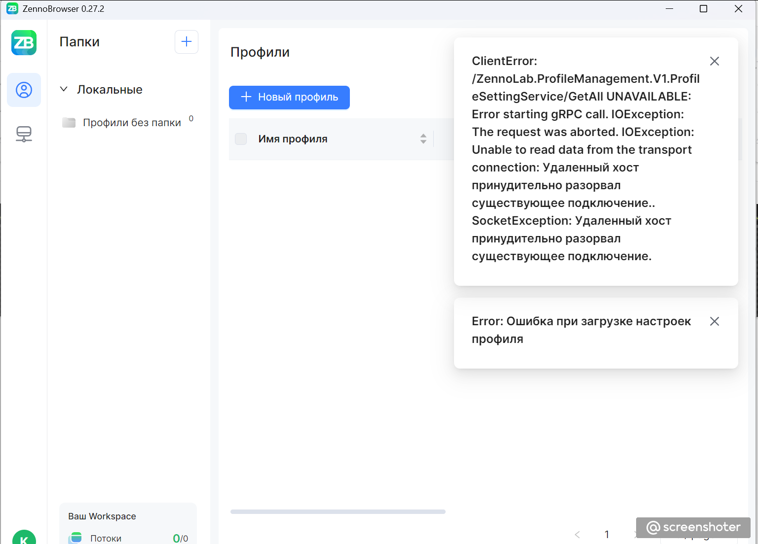The image size is (758, 544).
Task: Click the K user avatar
Action: [24, 539]
